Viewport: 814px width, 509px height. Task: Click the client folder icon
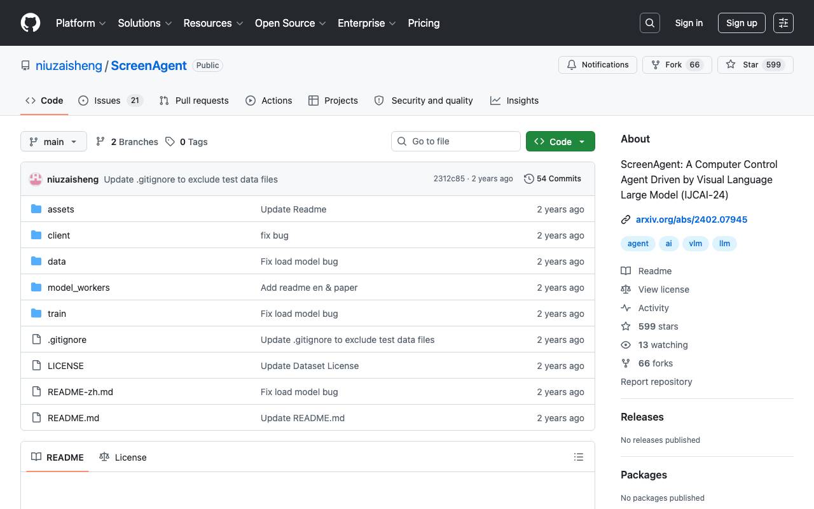point(36,235)
